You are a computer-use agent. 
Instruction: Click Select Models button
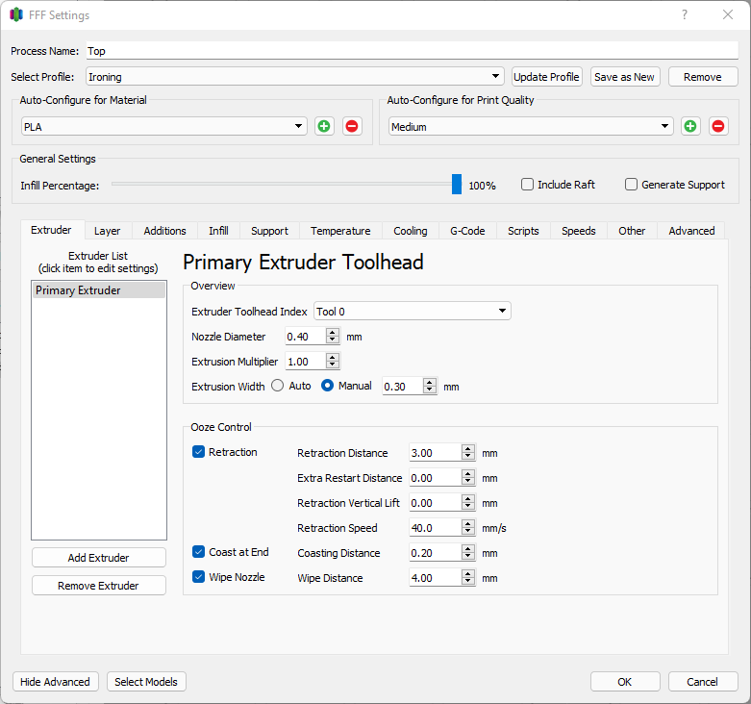[x=146, y=682]
